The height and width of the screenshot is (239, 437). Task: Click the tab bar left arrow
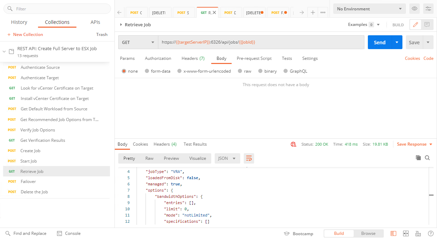[119, 12]
